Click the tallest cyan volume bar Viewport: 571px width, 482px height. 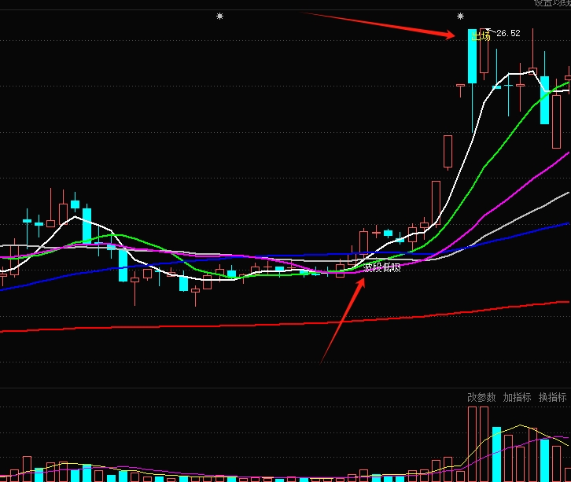click(x=496, y=454)
